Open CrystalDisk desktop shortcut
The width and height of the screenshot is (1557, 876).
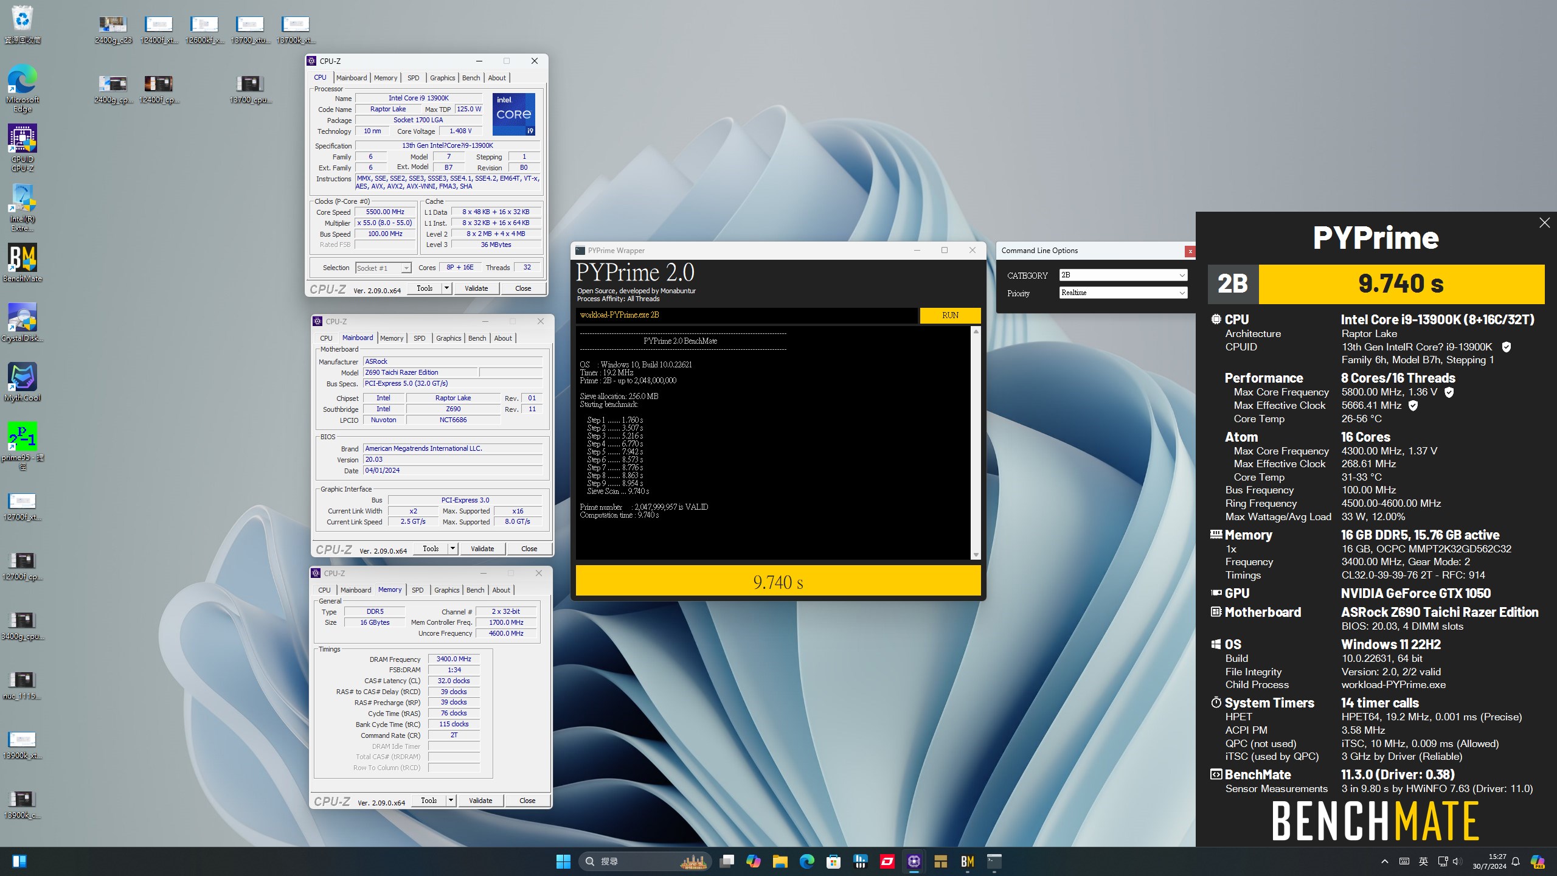click(23, 322)
